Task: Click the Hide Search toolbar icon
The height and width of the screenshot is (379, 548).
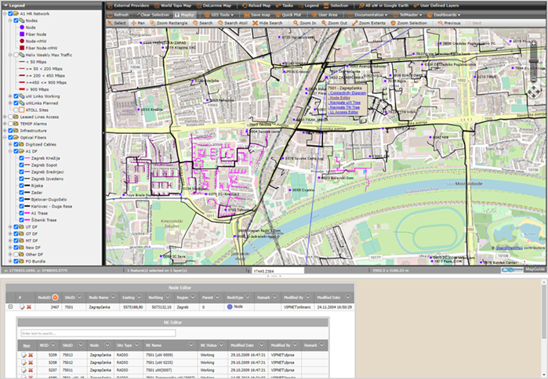Action: tap(268, 23)
